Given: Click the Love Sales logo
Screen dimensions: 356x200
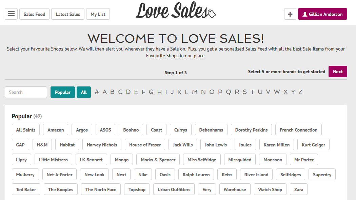Looking at the screenshot, I should pos(176,11).
